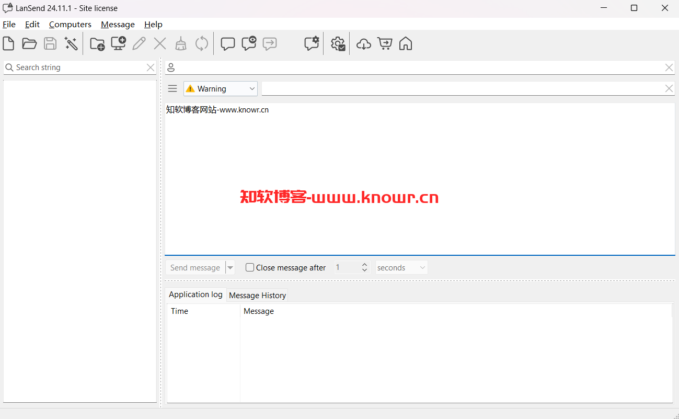Screen dimensions: 679x419
Task: Click the close-after number input field
Action: 347,267
